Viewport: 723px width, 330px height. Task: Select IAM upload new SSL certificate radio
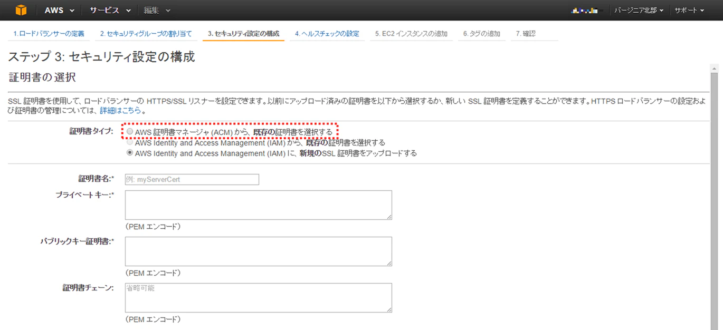[130, 153]
